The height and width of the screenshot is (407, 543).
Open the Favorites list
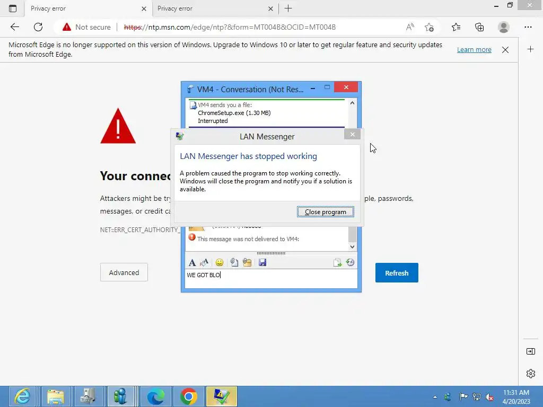pos(456,27)
